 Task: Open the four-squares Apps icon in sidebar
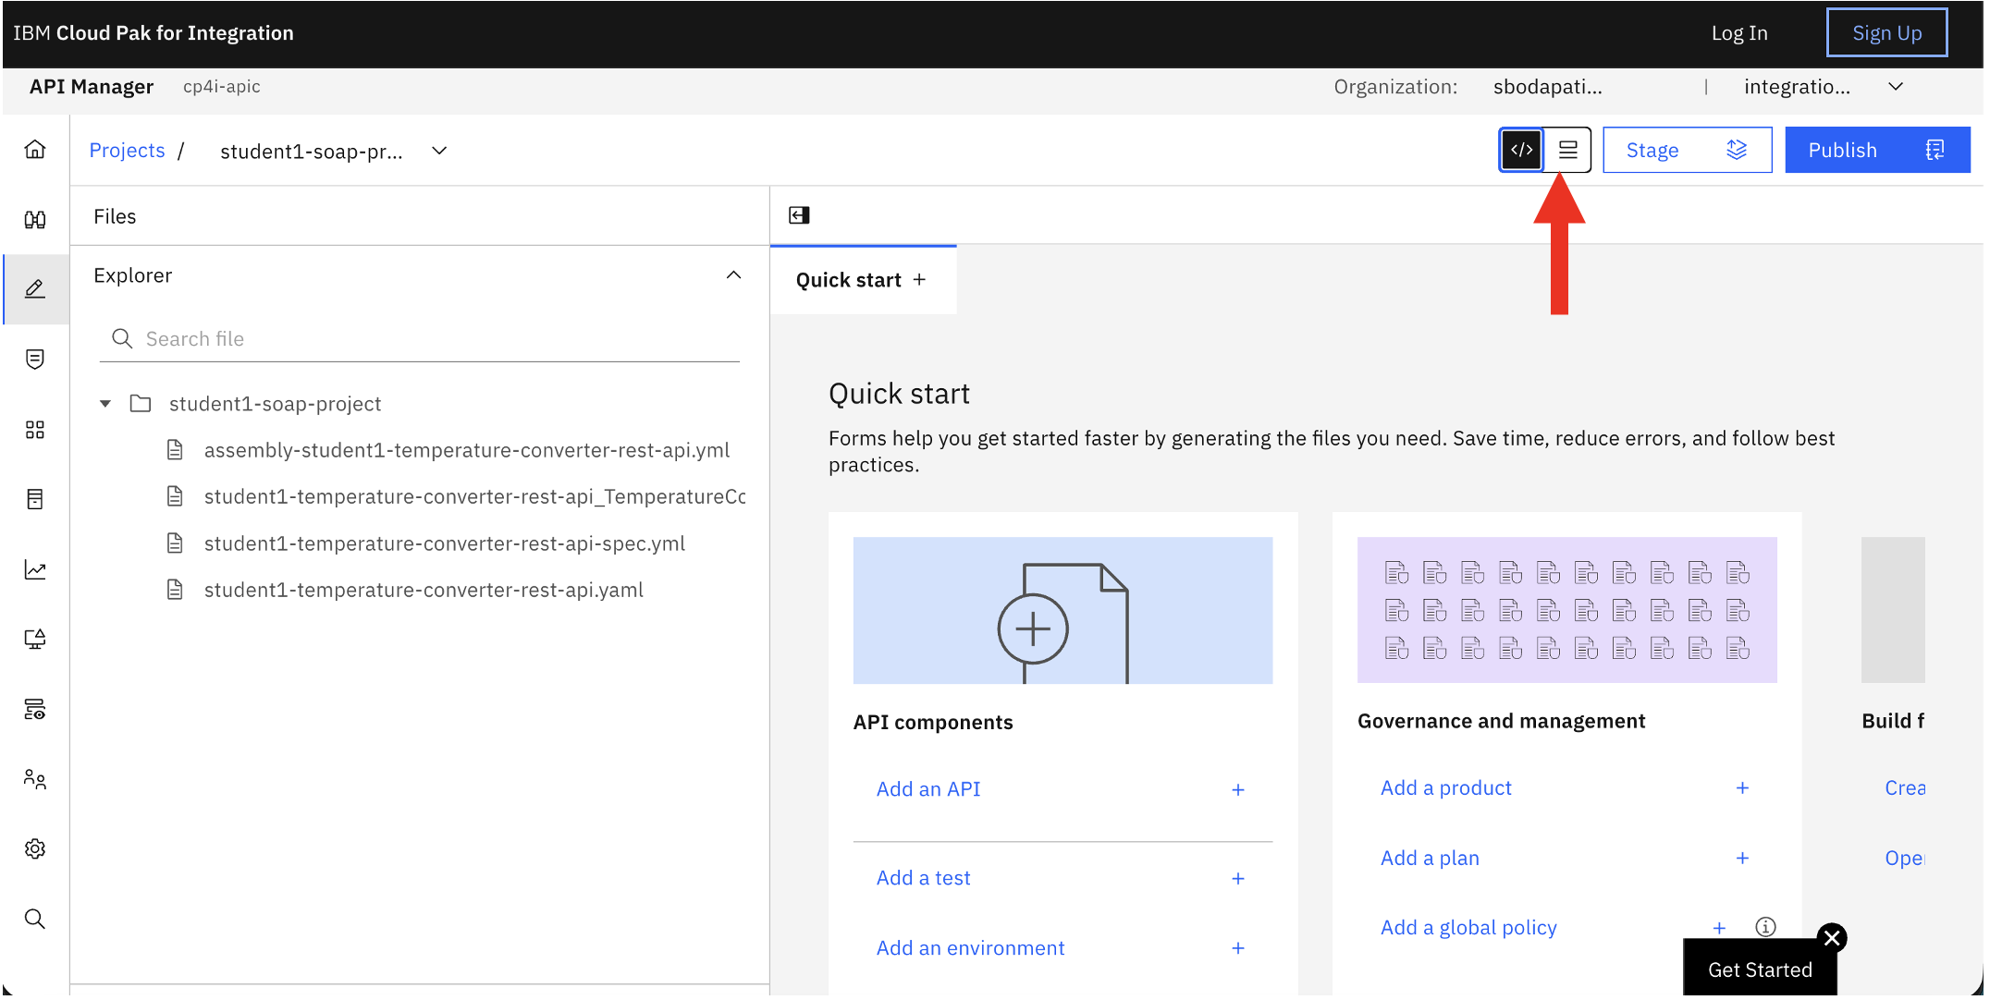coord(35,430)
